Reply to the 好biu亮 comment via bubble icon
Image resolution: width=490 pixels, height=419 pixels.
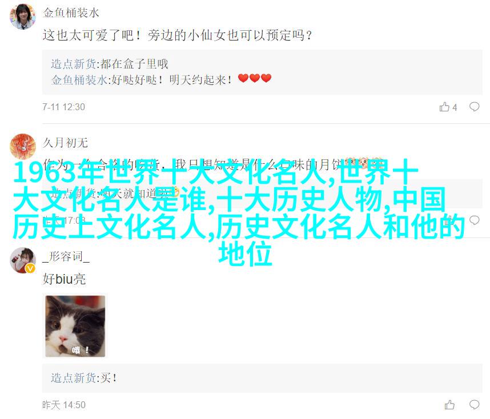click(x=474, y=405)
